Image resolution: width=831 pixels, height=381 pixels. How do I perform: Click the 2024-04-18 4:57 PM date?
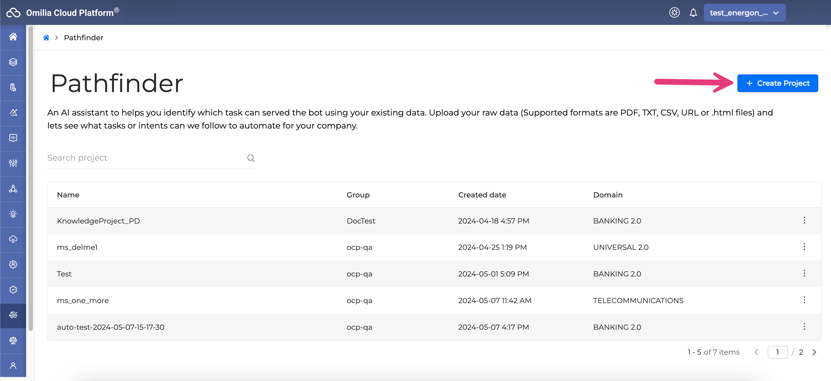[493, 221]
